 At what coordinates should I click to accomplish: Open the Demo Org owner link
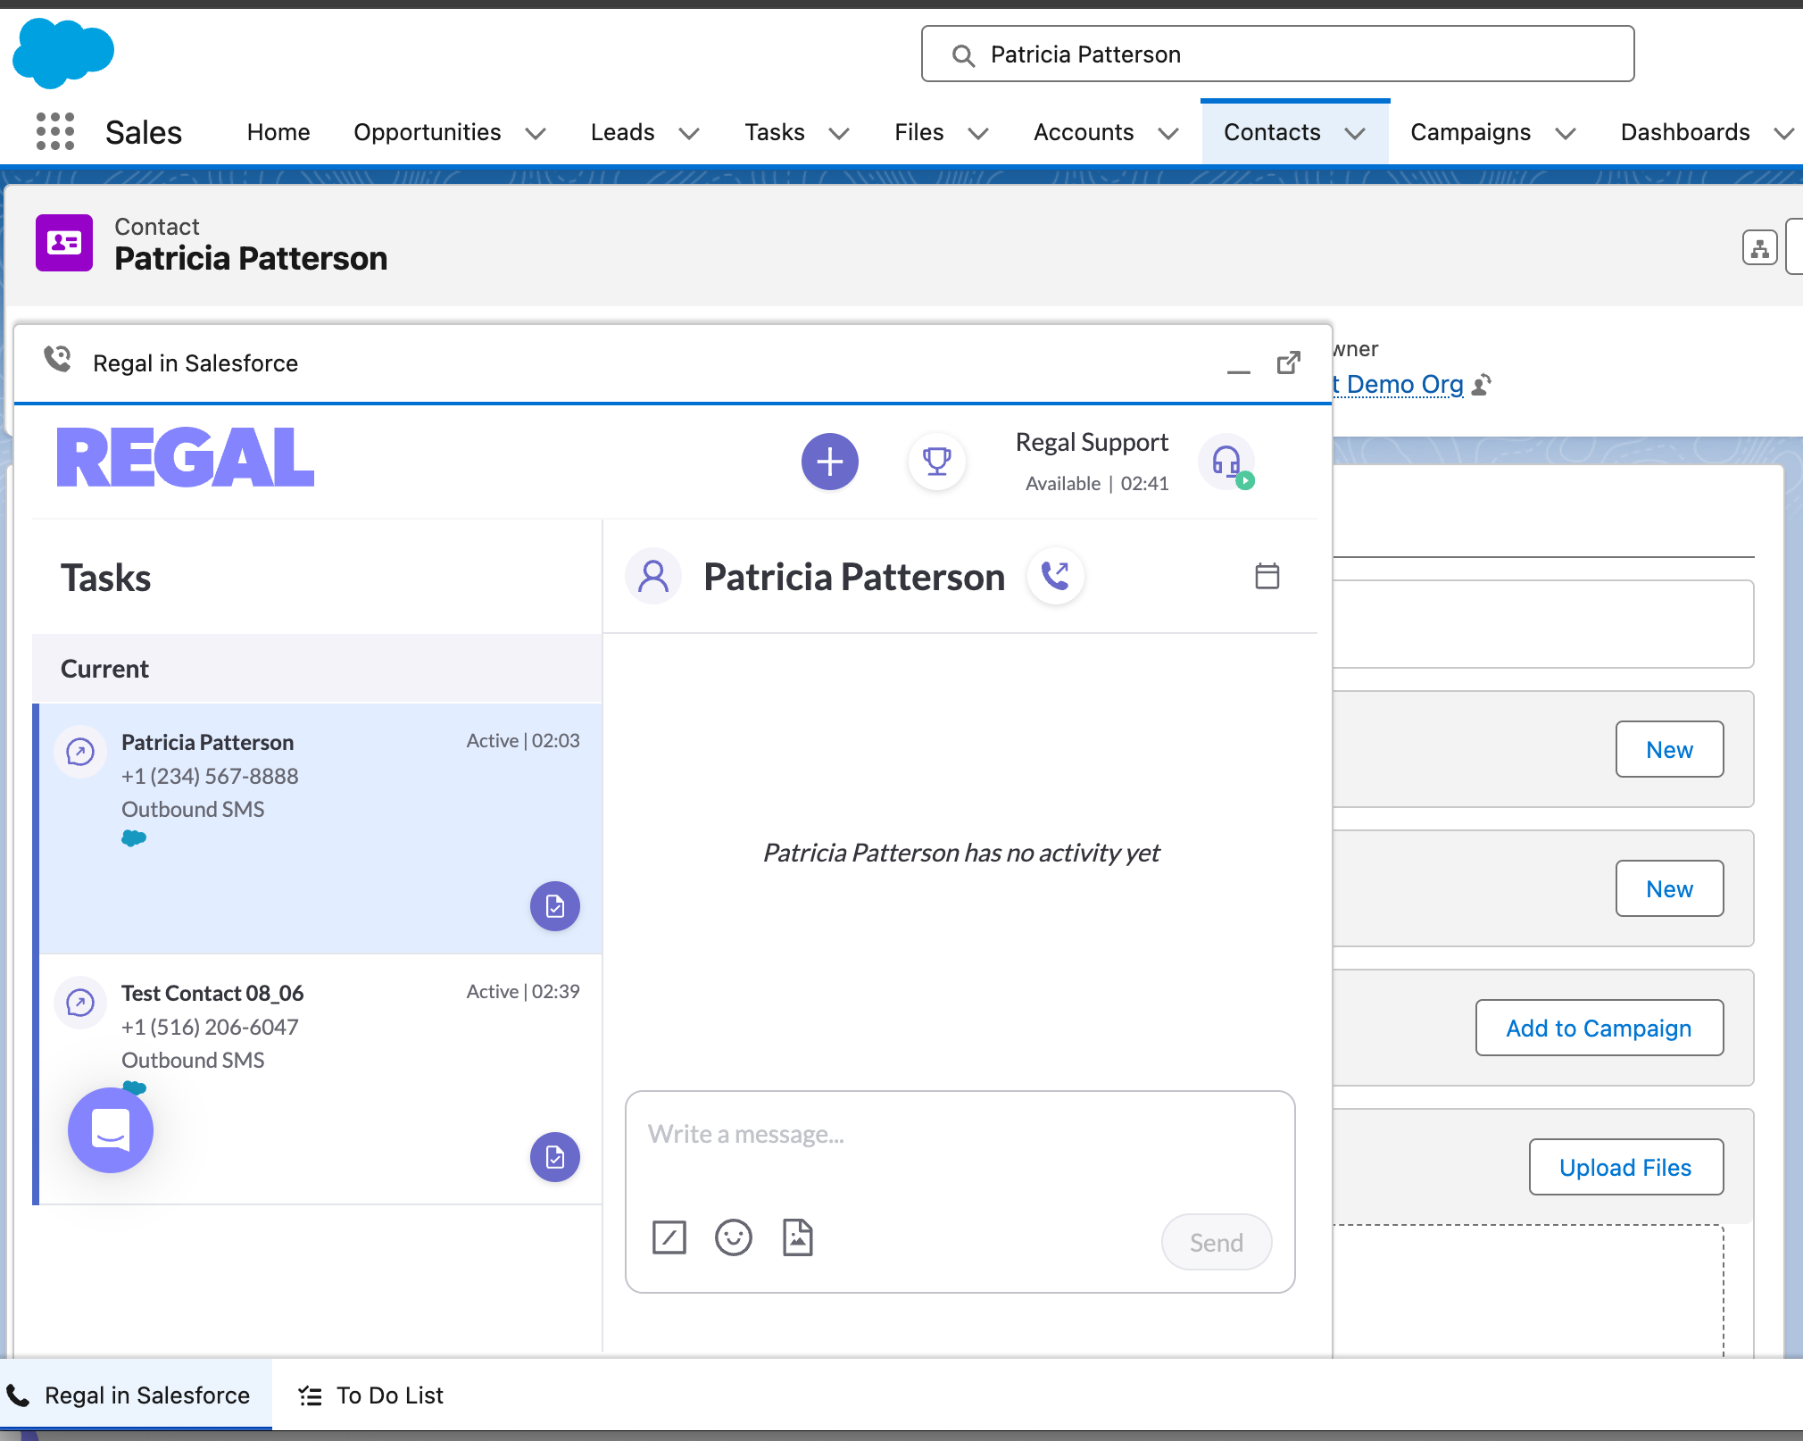tap(1399, 385)
